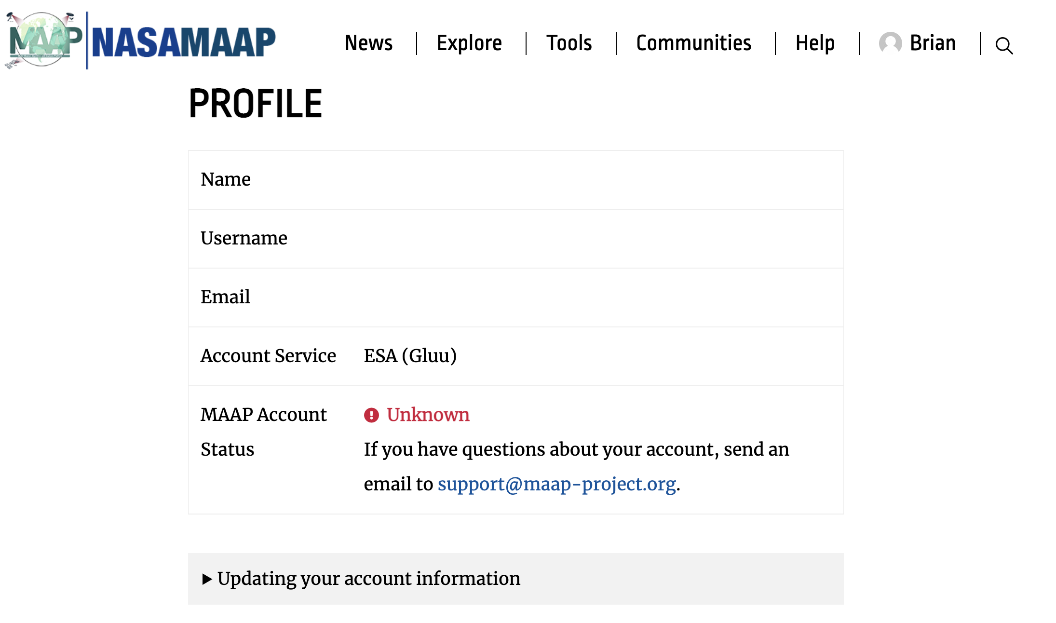Expand Updating your account information
1056x623 pixels.
[369, 578]
